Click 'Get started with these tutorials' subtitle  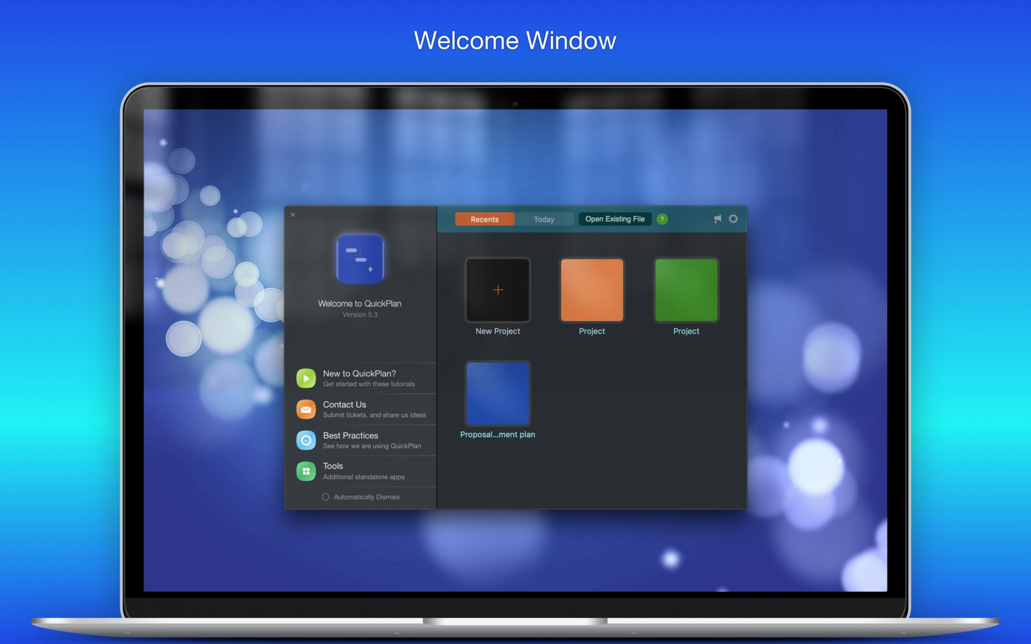[x=369, y=384]
